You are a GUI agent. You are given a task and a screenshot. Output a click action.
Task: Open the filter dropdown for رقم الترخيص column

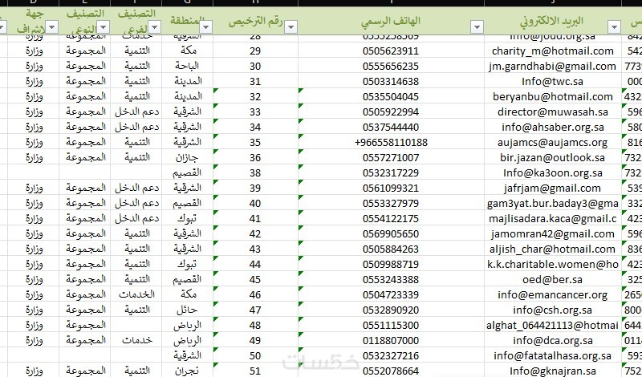coord(291,27)
